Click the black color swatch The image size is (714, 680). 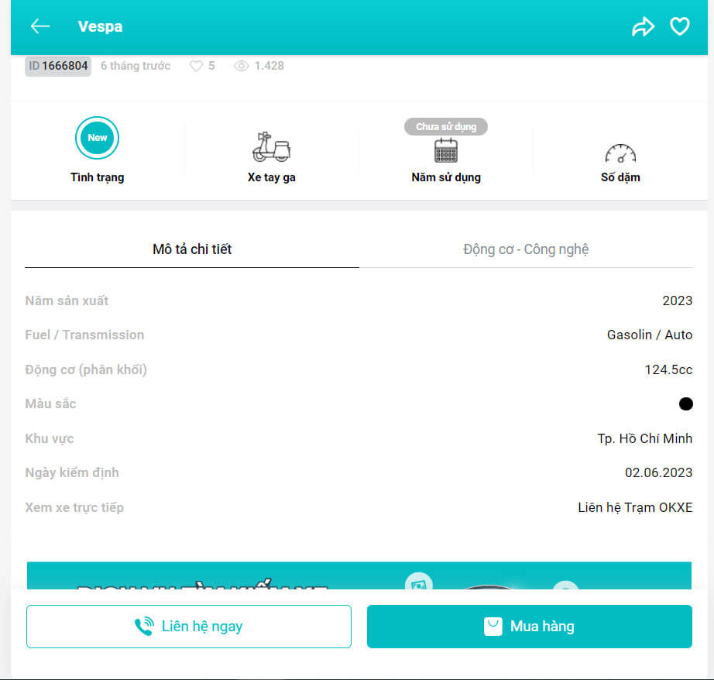(686, 404)
